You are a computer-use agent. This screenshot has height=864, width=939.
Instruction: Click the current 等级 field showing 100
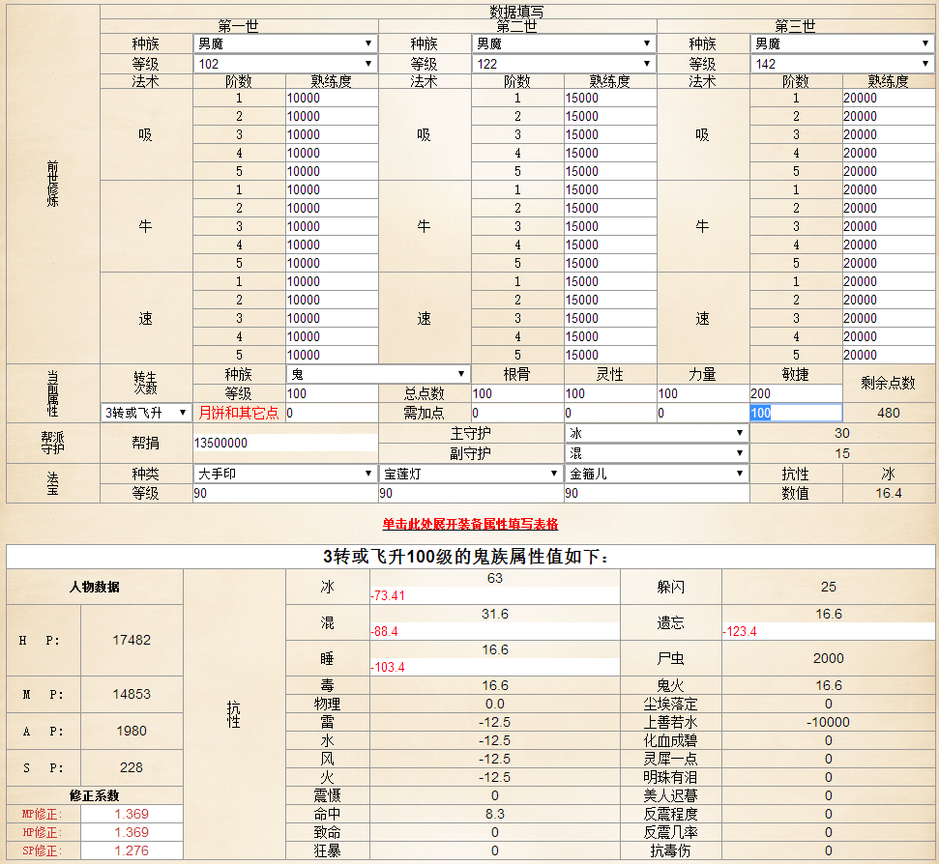point(331,393)
